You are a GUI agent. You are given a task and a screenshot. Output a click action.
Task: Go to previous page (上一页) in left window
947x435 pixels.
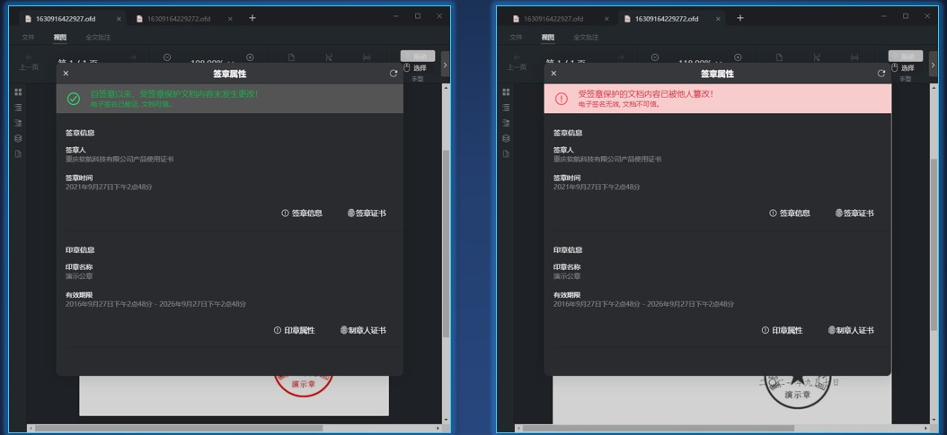pyautogui.click(x=29, y=61)
